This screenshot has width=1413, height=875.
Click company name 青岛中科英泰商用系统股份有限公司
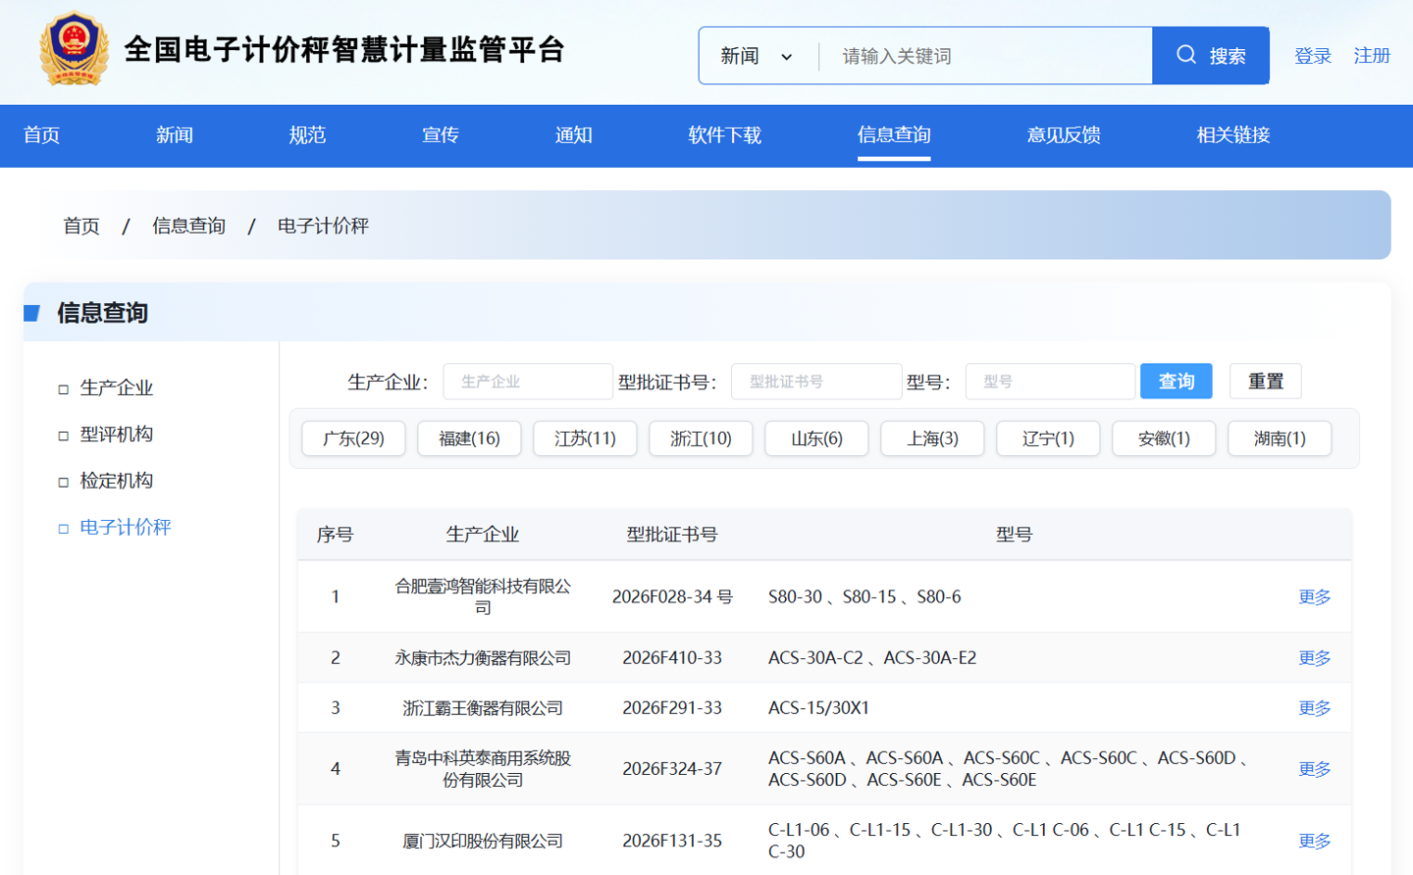tap(483, 769)
